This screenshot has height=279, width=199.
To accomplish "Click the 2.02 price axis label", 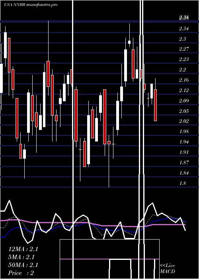I will pos(184,121).
